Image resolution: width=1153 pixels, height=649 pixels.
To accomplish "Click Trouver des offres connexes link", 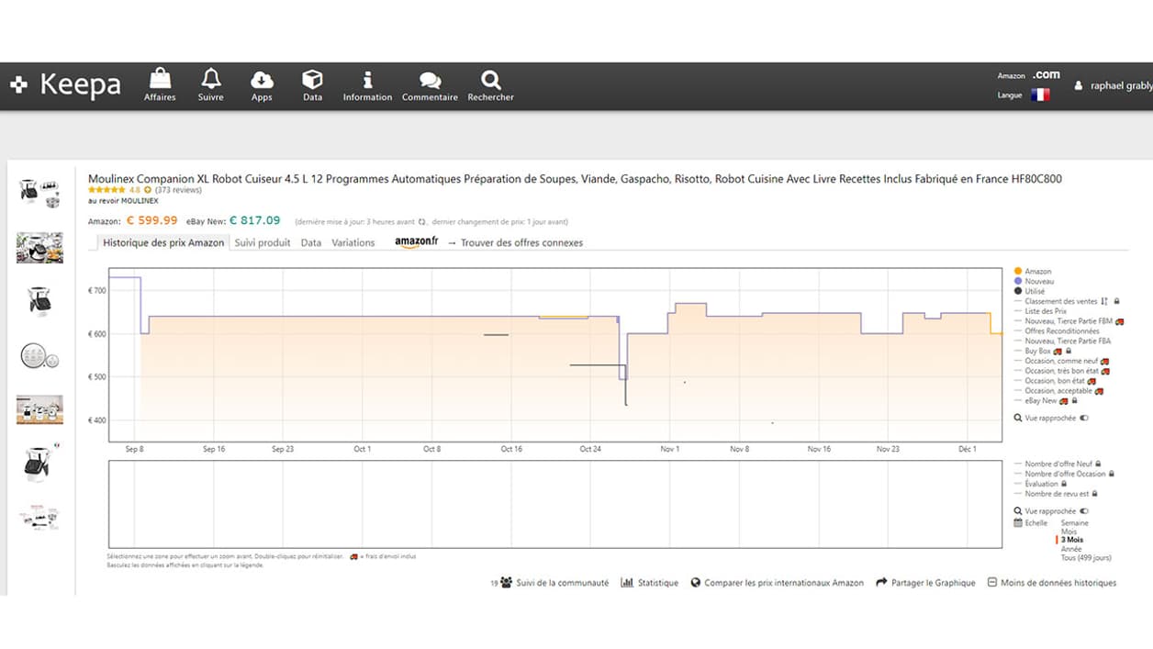I will (x=521, y=243).
